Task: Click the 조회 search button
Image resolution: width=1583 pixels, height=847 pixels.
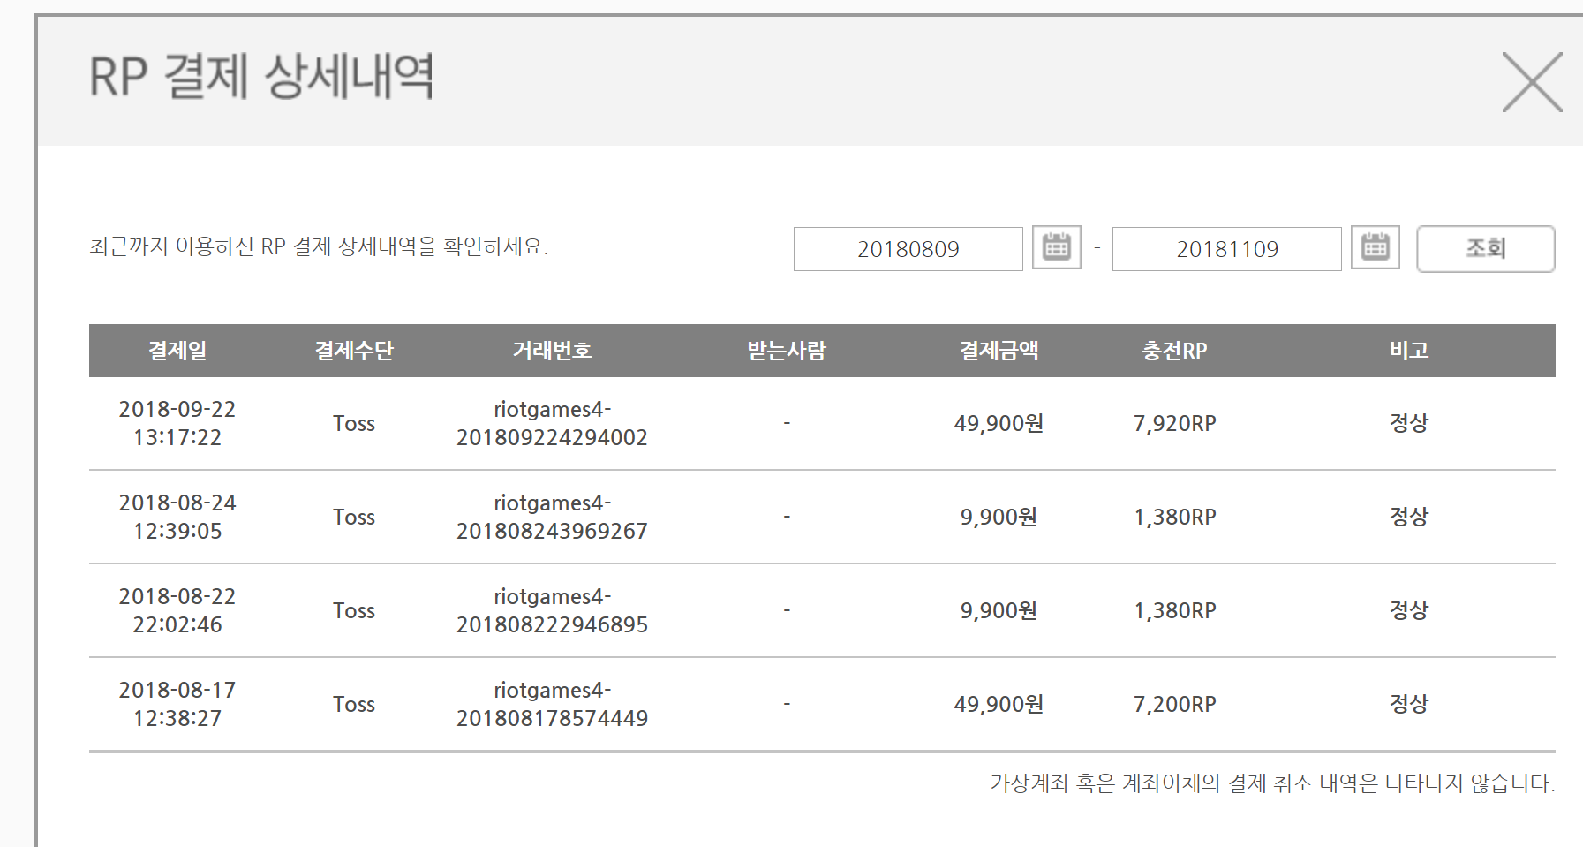Action: 1486,249
